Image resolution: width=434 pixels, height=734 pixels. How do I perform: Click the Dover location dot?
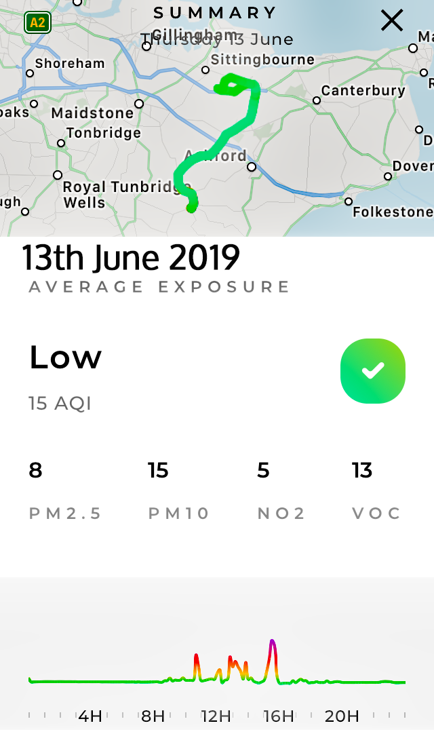(x=388, y=176)
